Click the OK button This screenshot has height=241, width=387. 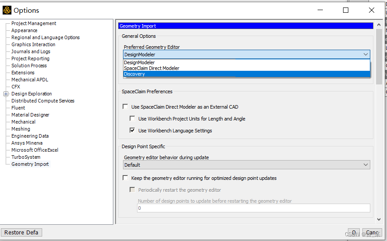pos(354,233)
